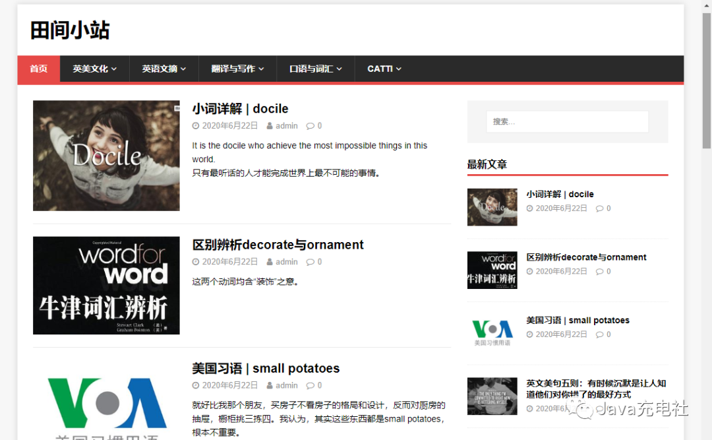The height and width of the screenshot is (440, 712).
Task: Click the admin author icon on small potatoes post
Action: click(x=271, y=385)
